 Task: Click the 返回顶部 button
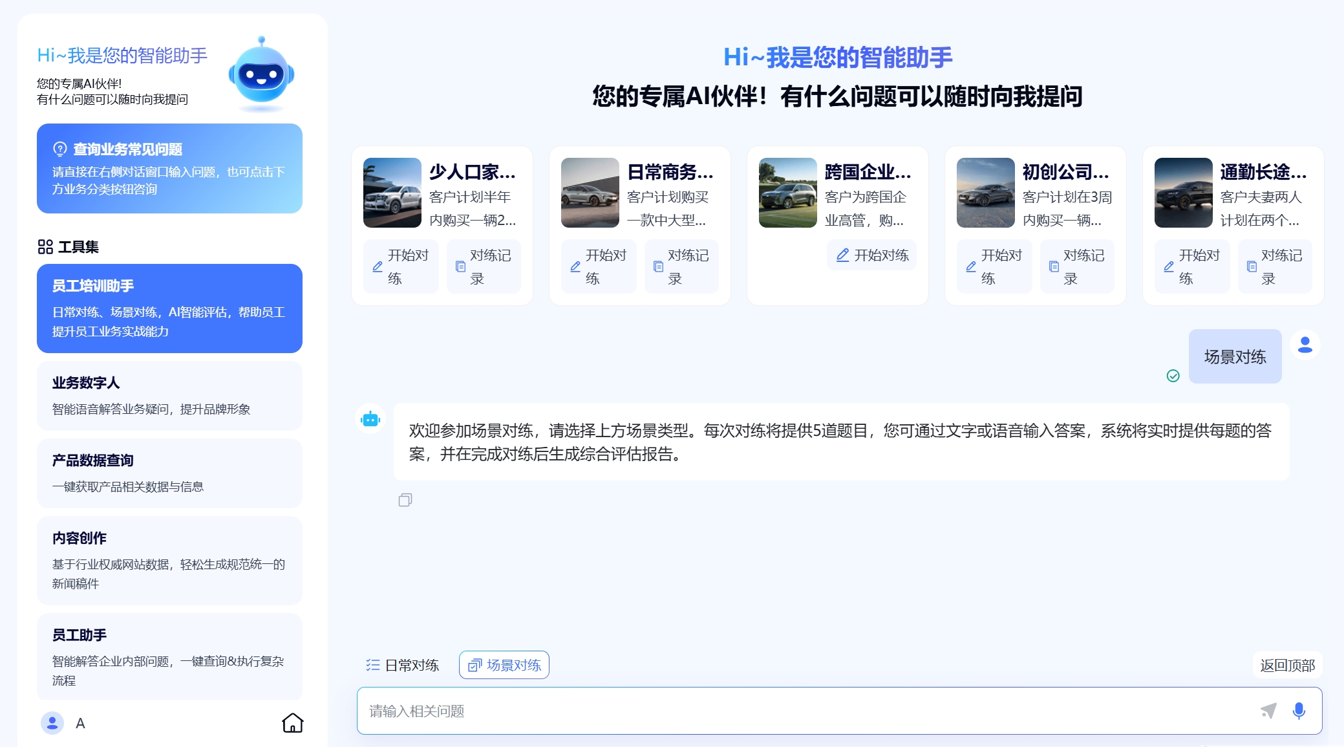1287,665
